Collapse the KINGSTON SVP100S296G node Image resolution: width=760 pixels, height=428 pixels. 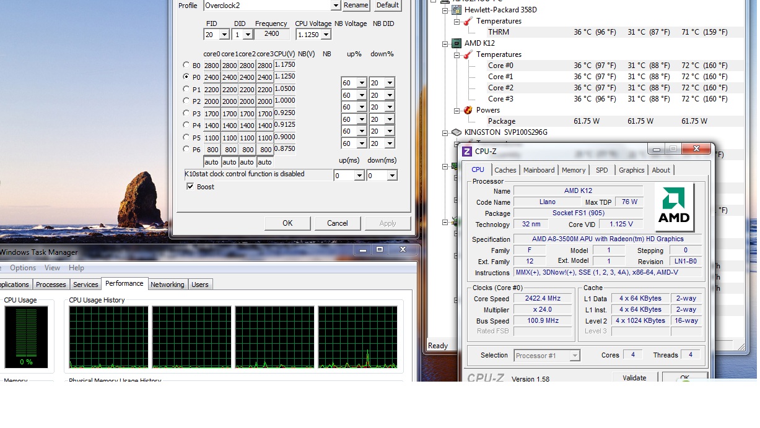445,132
